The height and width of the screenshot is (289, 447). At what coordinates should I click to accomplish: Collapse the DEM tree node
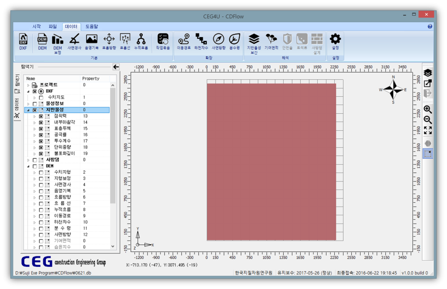click(x=28, y=166)
